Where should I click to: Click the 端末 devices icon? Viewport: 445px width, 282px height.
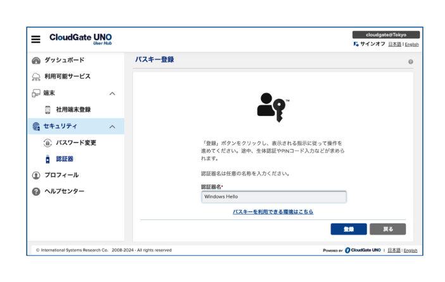[36, 93]
